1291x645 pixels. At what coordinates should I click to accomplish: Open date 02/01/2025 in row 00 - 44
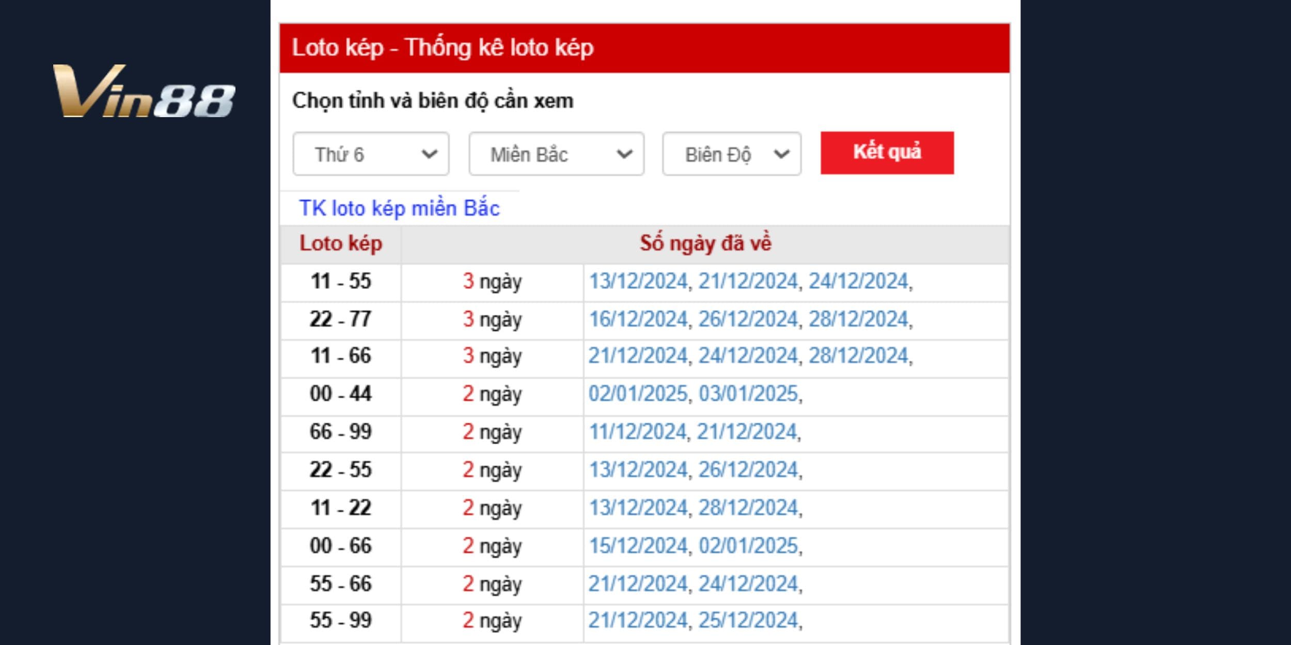pyautogui.click(x=638, y=394)
